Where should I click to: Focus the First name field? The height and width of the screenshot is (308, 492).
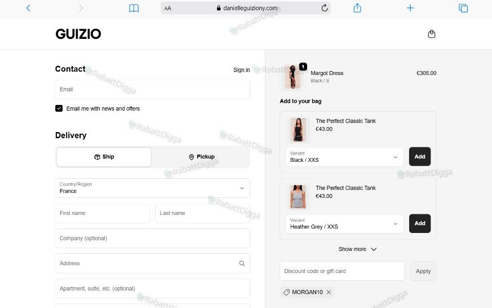103,213
